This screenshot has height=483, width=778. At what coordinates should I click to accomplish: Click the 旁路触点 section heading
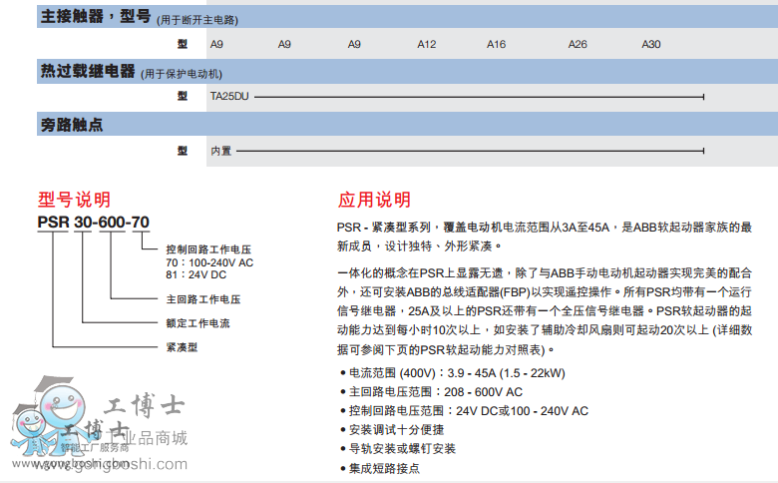[x=71, y=125]
